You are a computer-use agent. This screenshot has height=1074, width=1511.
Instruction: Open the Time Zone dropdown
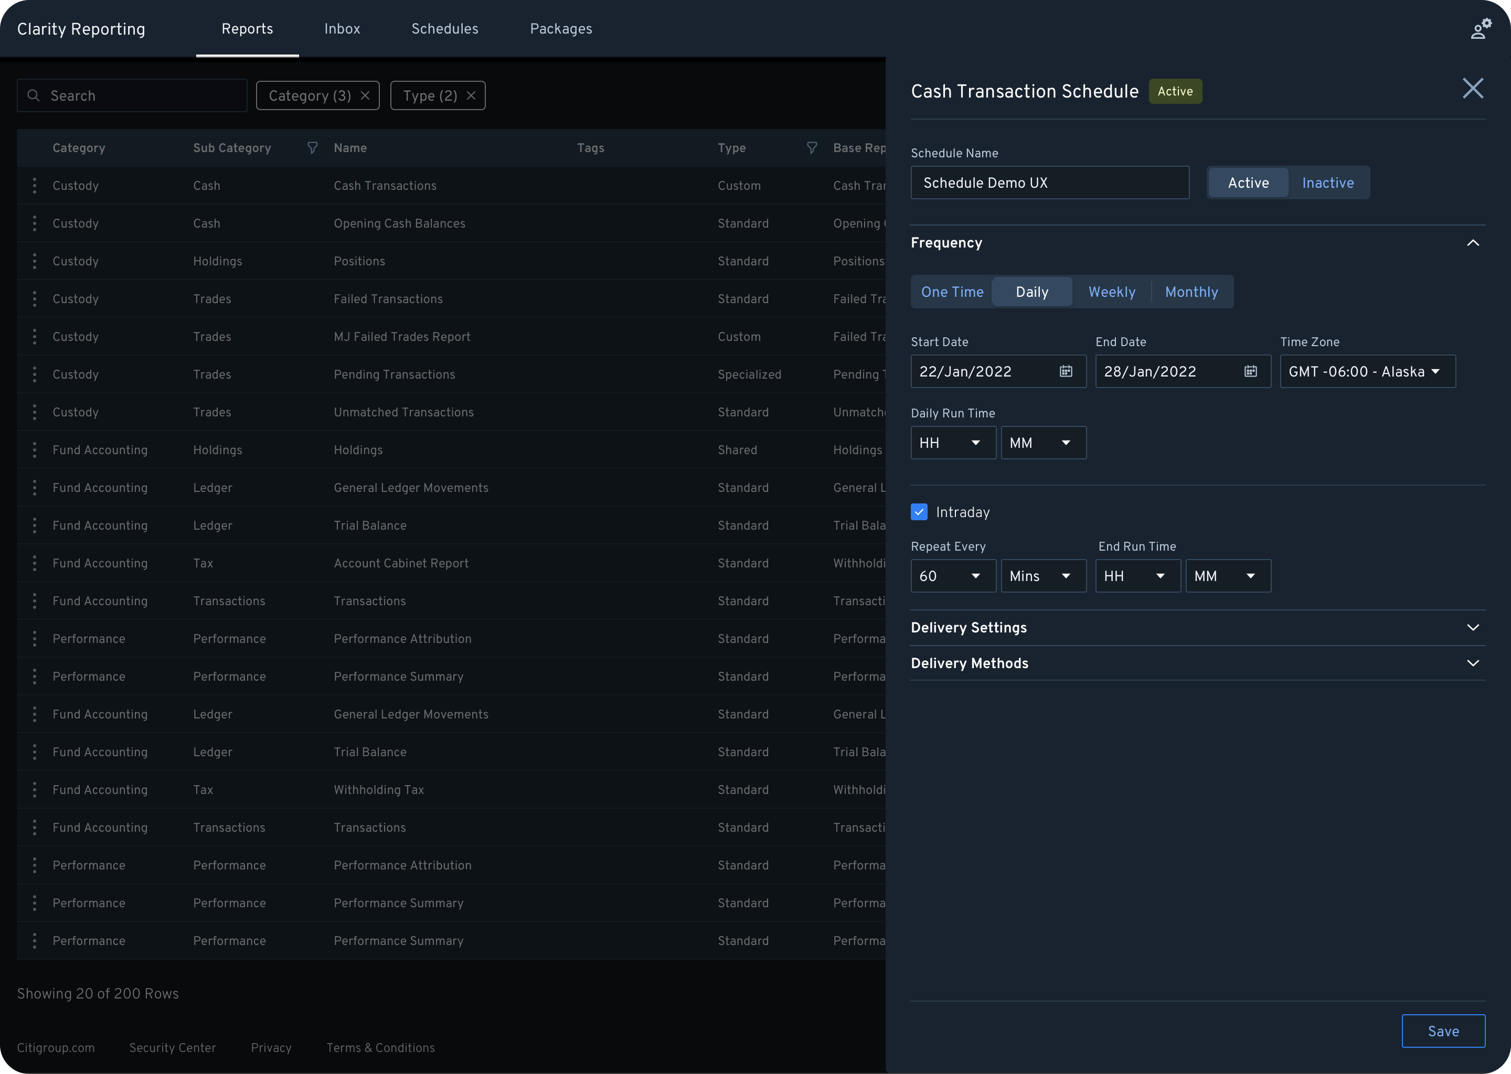(x=1367, y=371)
